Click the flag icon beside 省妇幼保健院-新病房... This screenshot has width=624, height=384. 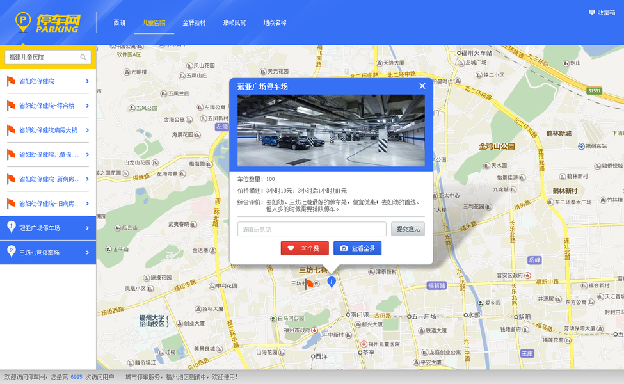point(11,179)
